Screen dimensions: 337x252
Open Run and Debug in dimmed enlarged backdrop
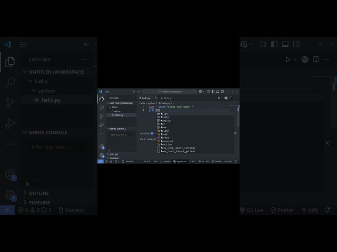pos(9,124)
